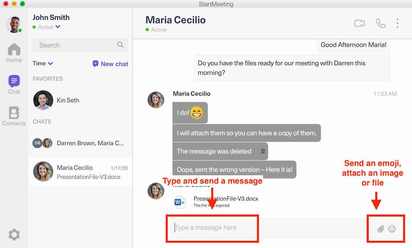Open the emoji picker smiley icon
412x248 pixels.
[x=392, y=229]
